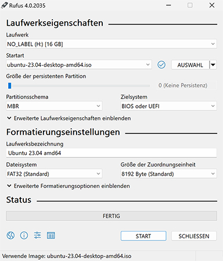The height and width of the screenshot is (261, 223).
Task: Open the log window icon
Action: [x=51, y=235]
